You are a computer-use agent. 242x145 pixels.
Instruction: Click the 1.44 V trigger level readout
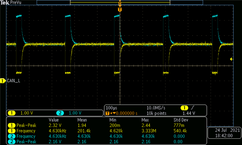point(189,113)
